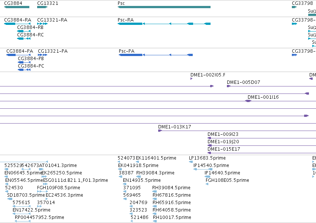Select the RH39084.5prime EST label

click(171, 187)
